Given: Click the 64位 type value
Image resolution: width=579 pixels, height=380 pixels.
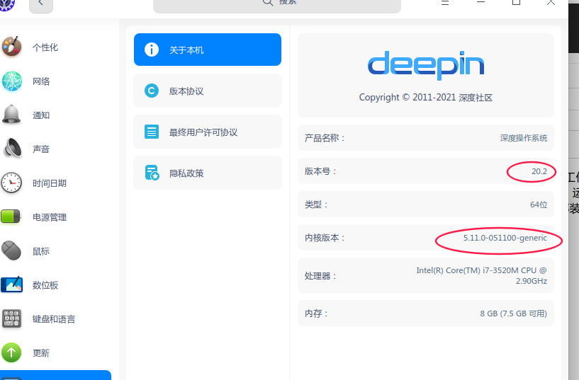Looking at the screenshot, I should [x=539, y=205].
